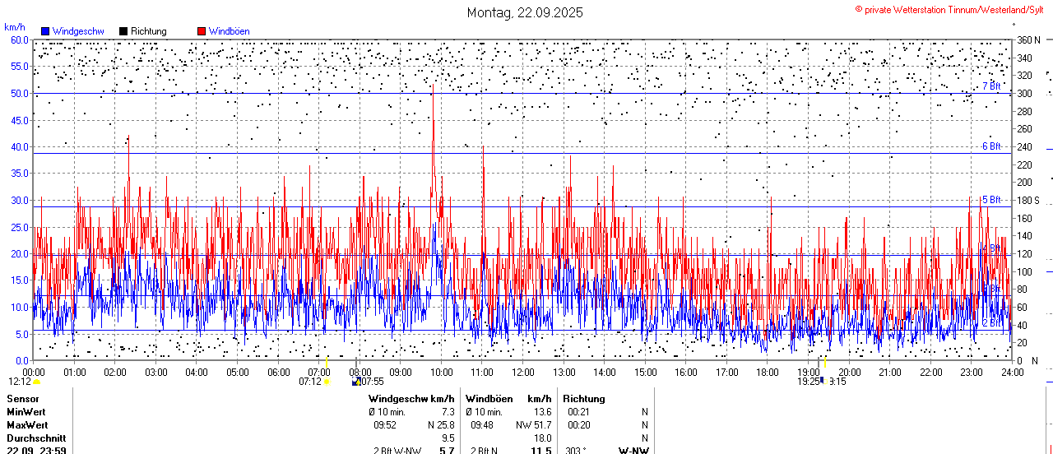The image size is (1053, 454).
Task: Click the MinWert row header
Action: [26, 412]
